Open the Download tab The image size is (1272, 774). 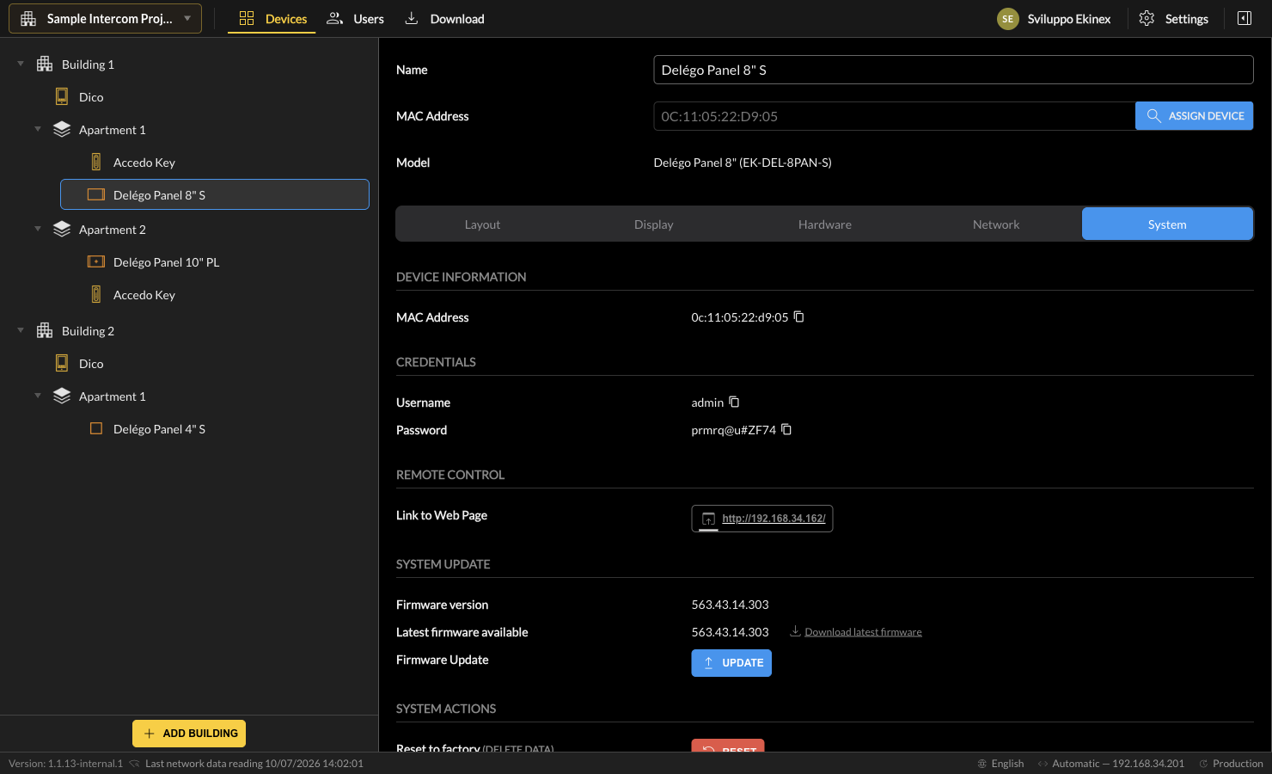(444, 19)
